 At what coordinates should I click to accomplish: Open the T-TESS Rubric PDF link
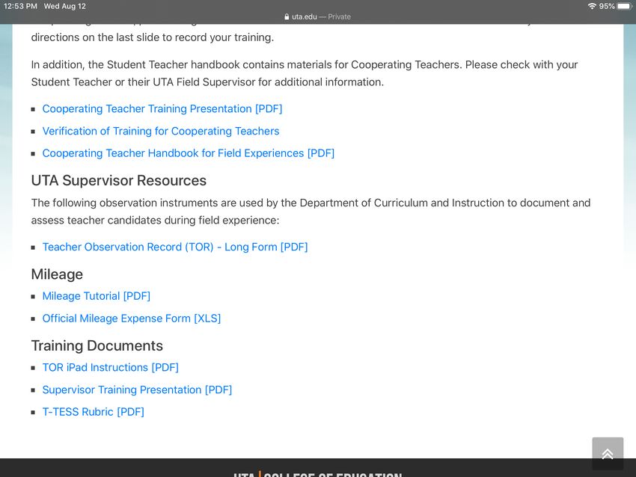[94, 412]
